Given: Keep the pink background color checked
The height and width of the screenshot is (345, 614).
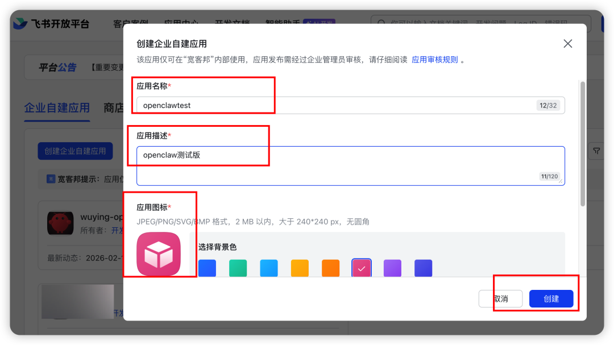Looking at the screenshot, I should [361, 268].
